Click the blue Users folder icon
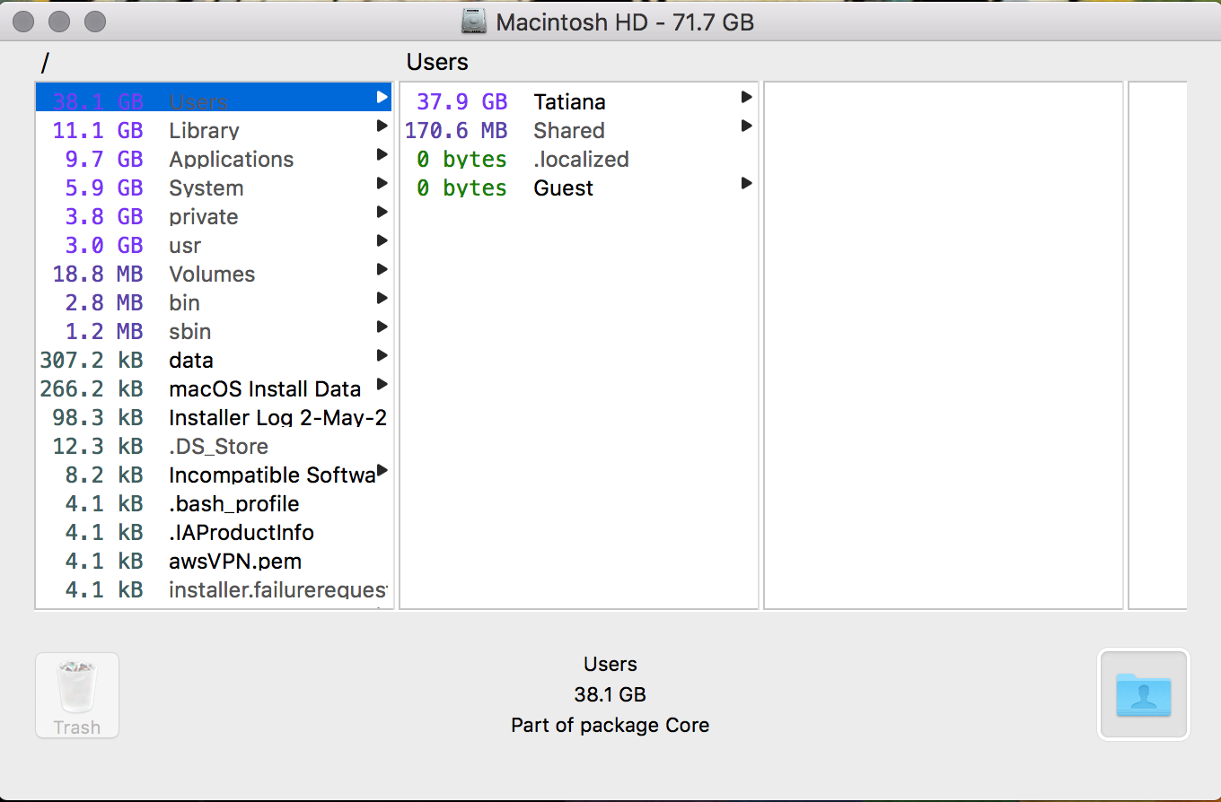 click(x=1143, y=694)
